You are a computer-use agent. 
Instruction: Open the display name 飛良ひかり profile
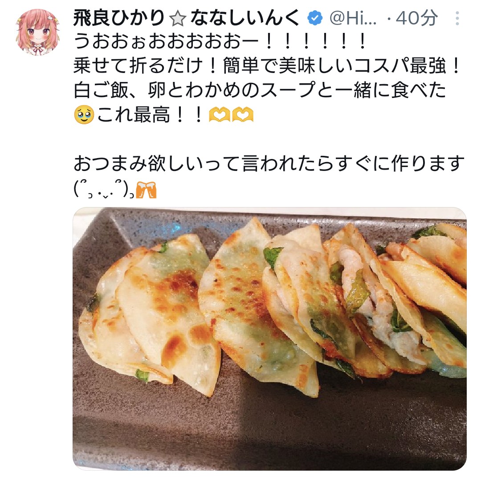[119, 18]
